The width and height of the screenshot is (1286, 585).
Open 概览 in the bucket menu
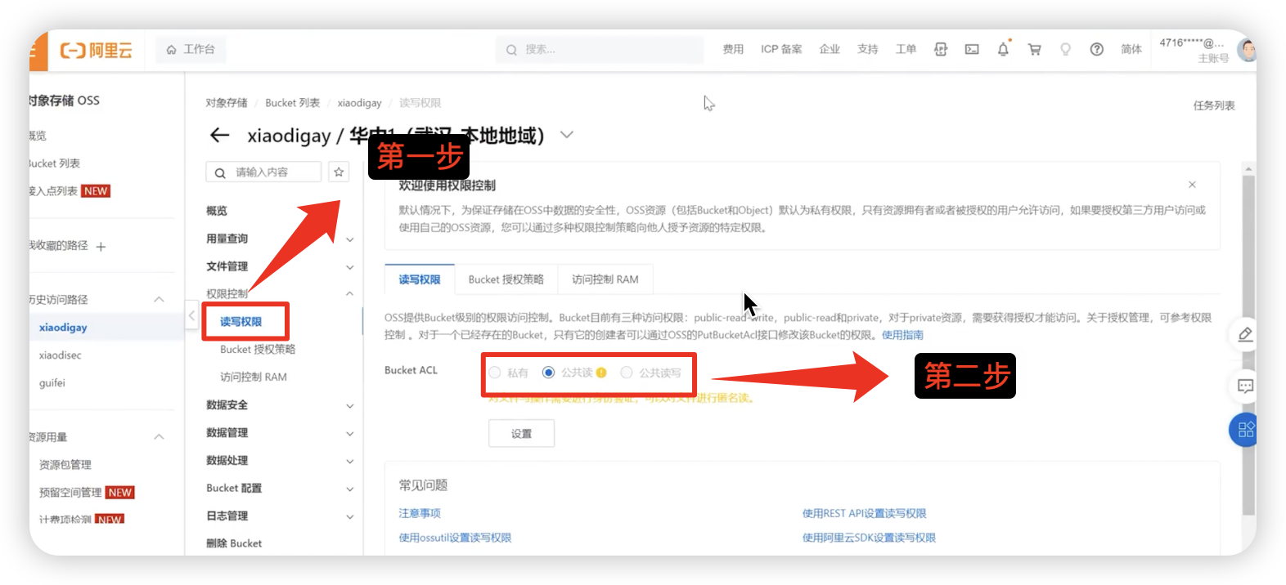pyautogui.click(x=217, y=211)
